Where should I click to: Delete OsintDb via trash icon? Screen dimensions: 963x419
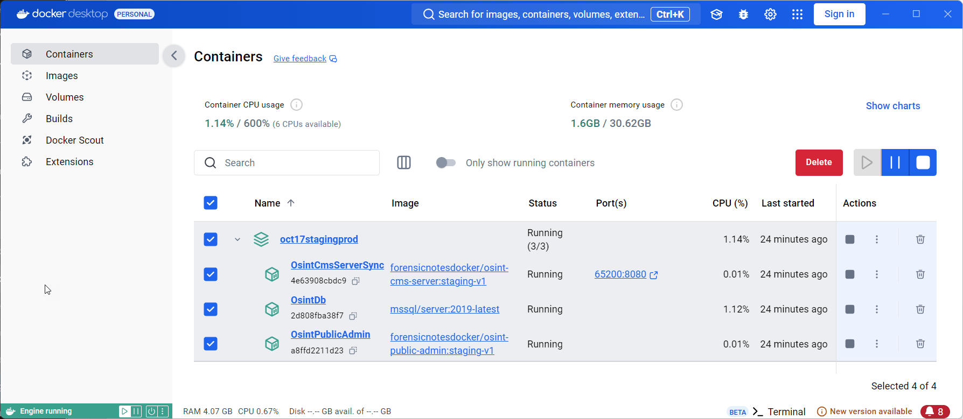pos(920,309)
